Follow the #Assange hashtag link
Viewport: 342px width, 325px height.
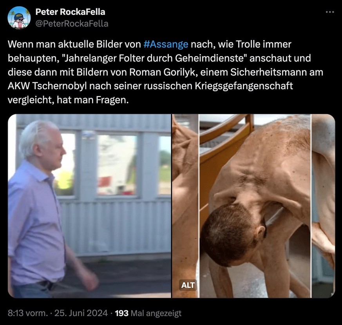pos(166,44)
